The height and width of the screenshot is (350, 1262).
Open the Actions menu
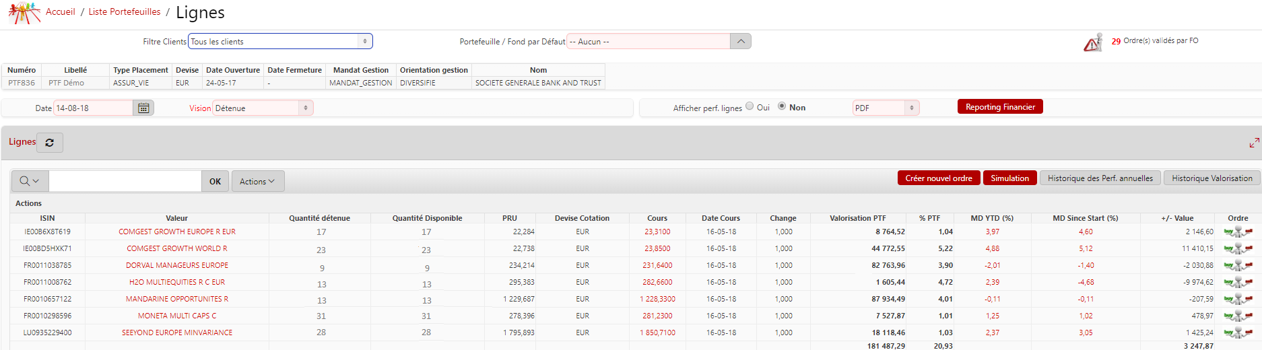[x=258, y=181]
